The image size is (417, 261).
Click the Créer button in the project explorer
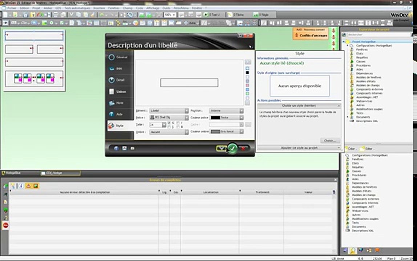coord(350,149)
